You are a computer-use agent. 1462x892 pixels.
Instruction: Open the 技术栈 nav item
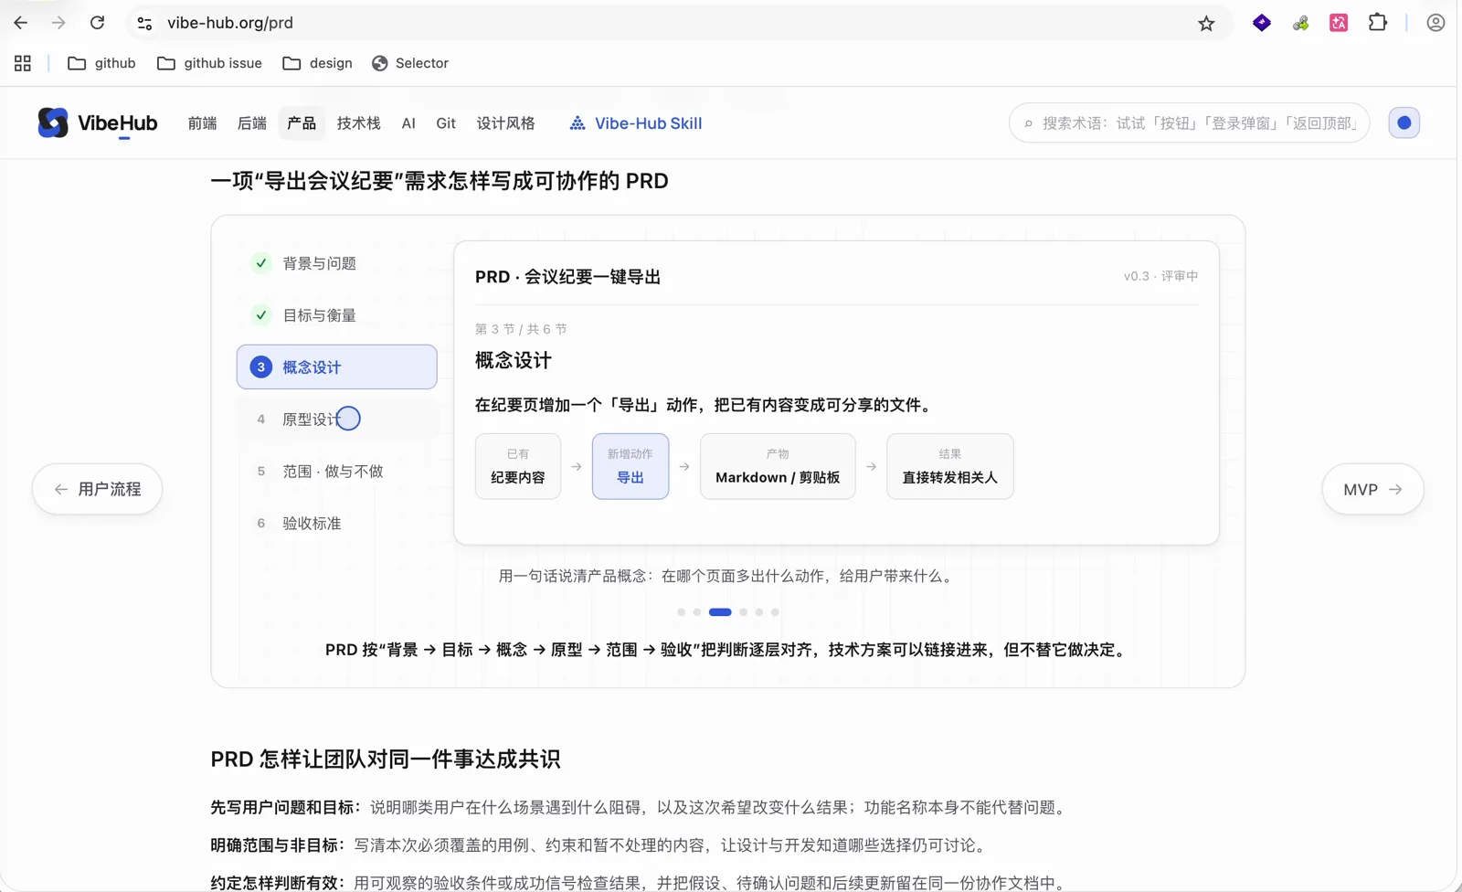click(358, 123)
